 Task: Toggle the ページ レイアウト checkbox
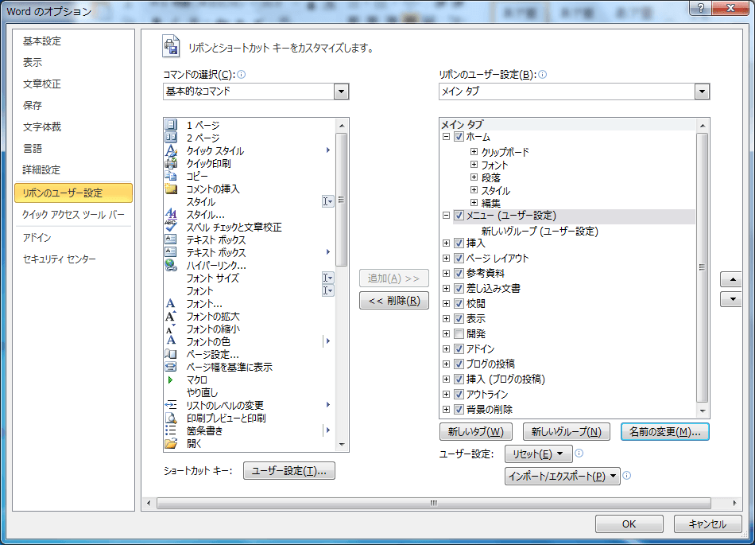point(459,259)
